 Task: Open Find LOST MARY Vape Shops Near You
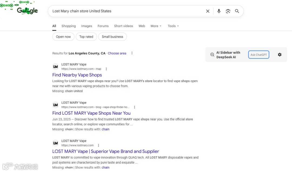click(91, 113)
